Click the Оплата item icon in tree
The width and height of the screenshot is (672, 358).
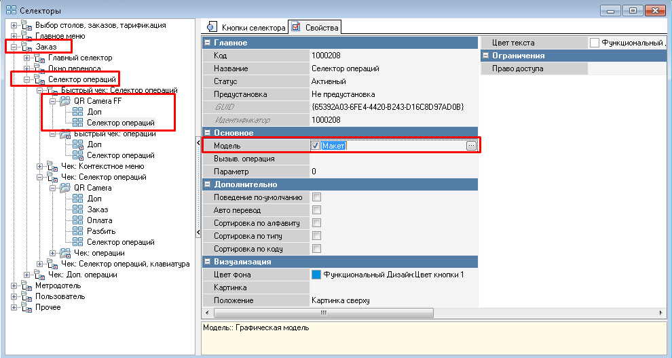coord(78,220)
